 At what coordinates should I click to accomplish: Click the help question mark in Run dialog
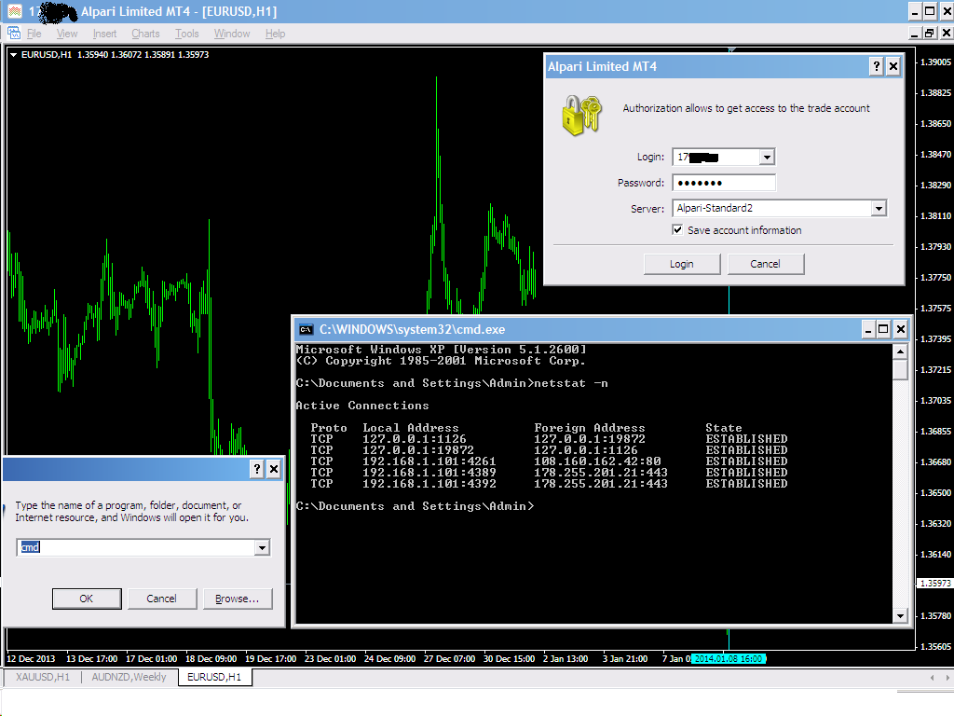(257, 469)
